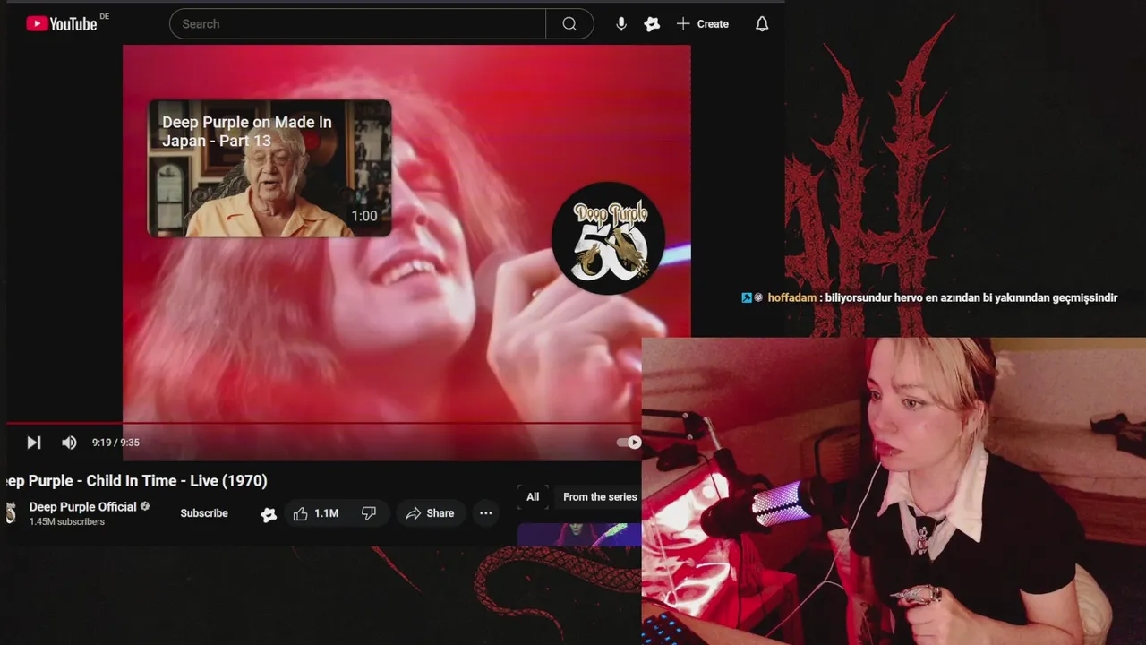Screen dimensions: 1146x645
Task: Focus the YouTube search field
Action: tap(357, 24)
